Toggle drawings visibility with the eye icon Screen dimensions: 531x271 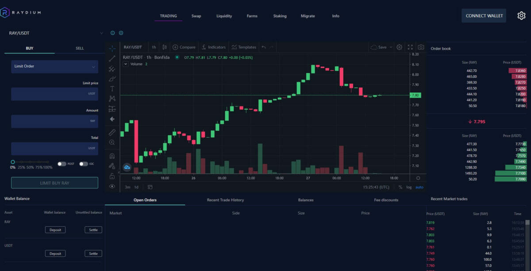(112, 186)
